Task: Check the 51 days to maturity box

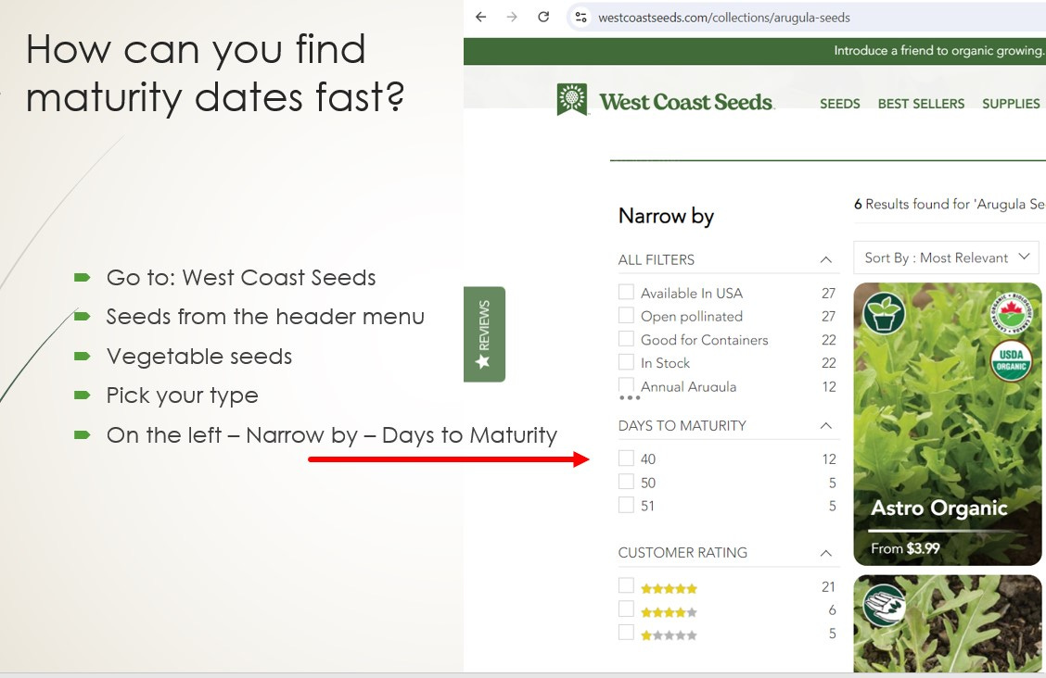Action: tap(626, 505)
